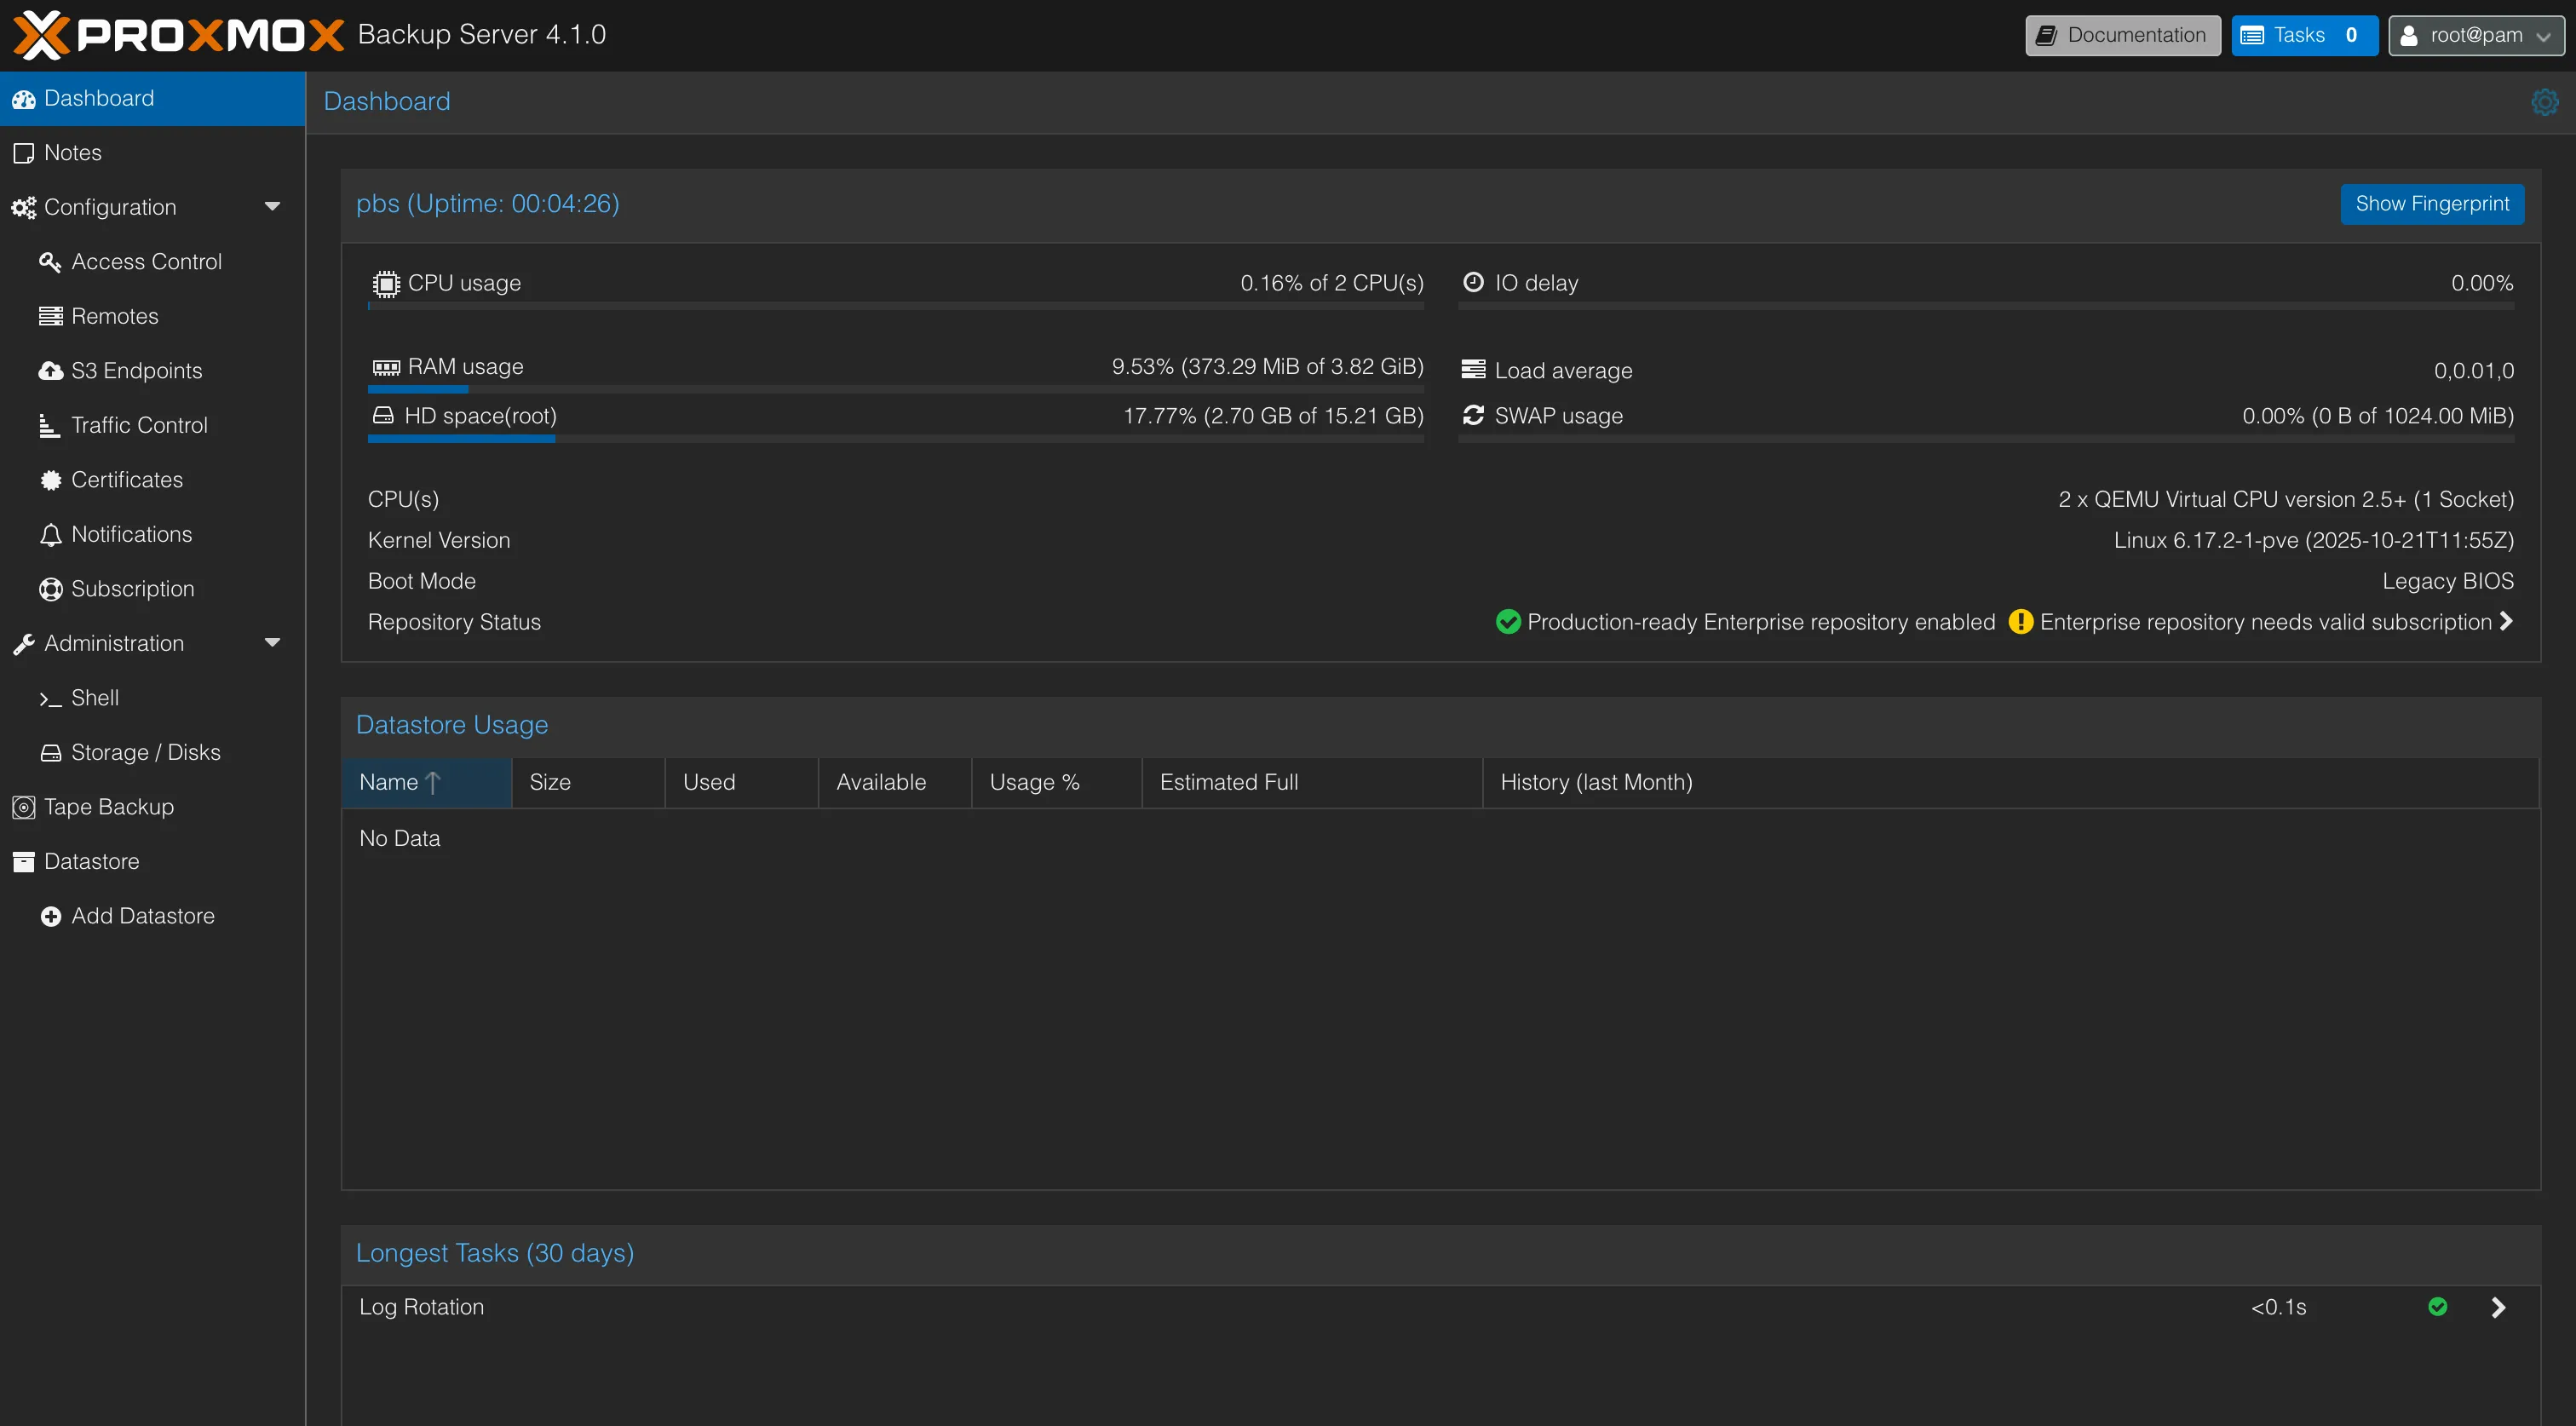Collapse the Configuration section arrow
Screen dimensions: 2576x1426
[x=272, y=207]
